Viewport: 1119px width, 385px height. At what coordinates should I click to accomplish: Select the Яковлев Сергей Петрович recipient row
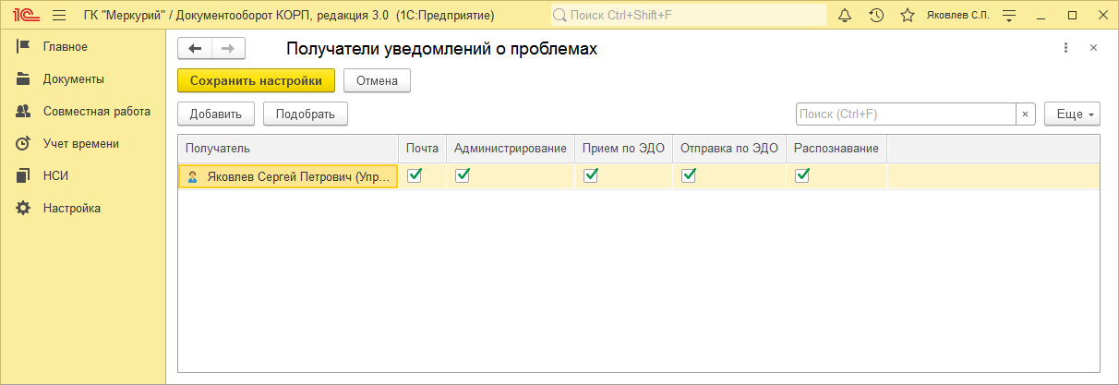pos(639,176)
